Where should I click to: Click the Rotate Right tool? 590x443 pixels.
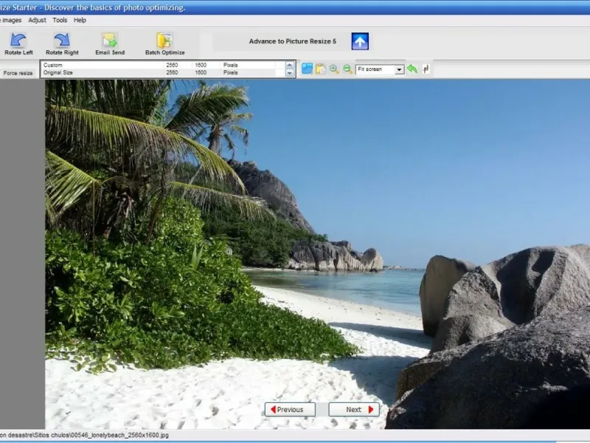62,44
